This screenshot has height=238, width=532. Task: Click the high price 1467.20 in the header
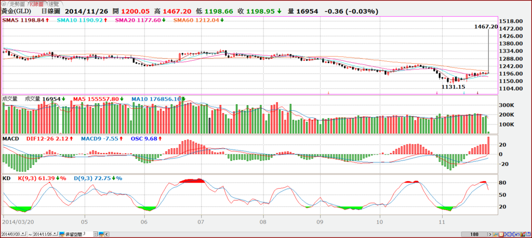pos(177,11)
